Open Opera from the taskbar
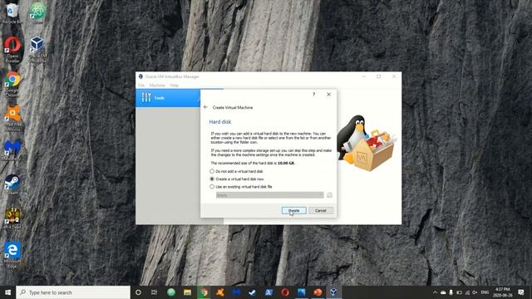The width and height of the screenshot is (532, 299). tap(285, 292)
